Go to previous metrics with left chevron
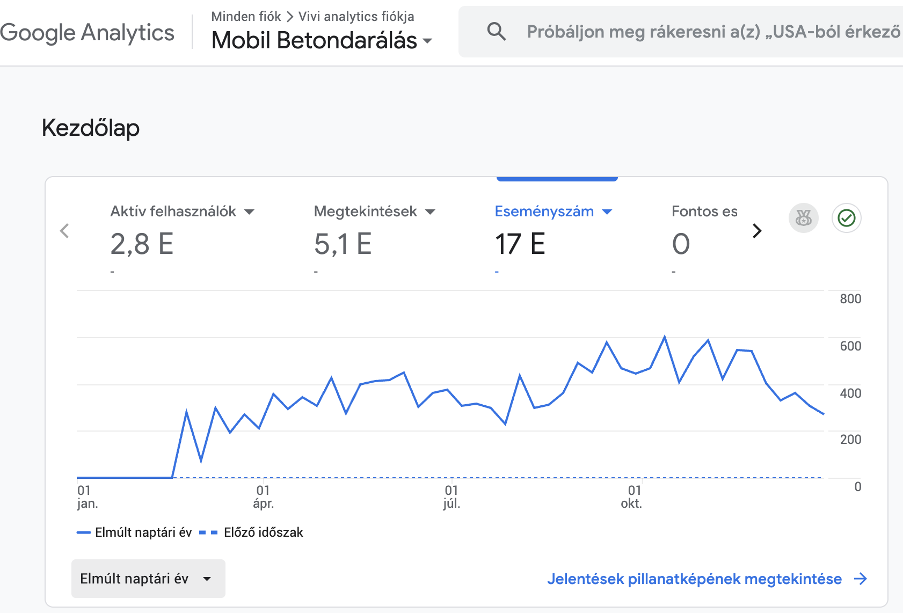The height and width of the screenshot is (613, 903). pyautogui.click(x=64, y=231)
